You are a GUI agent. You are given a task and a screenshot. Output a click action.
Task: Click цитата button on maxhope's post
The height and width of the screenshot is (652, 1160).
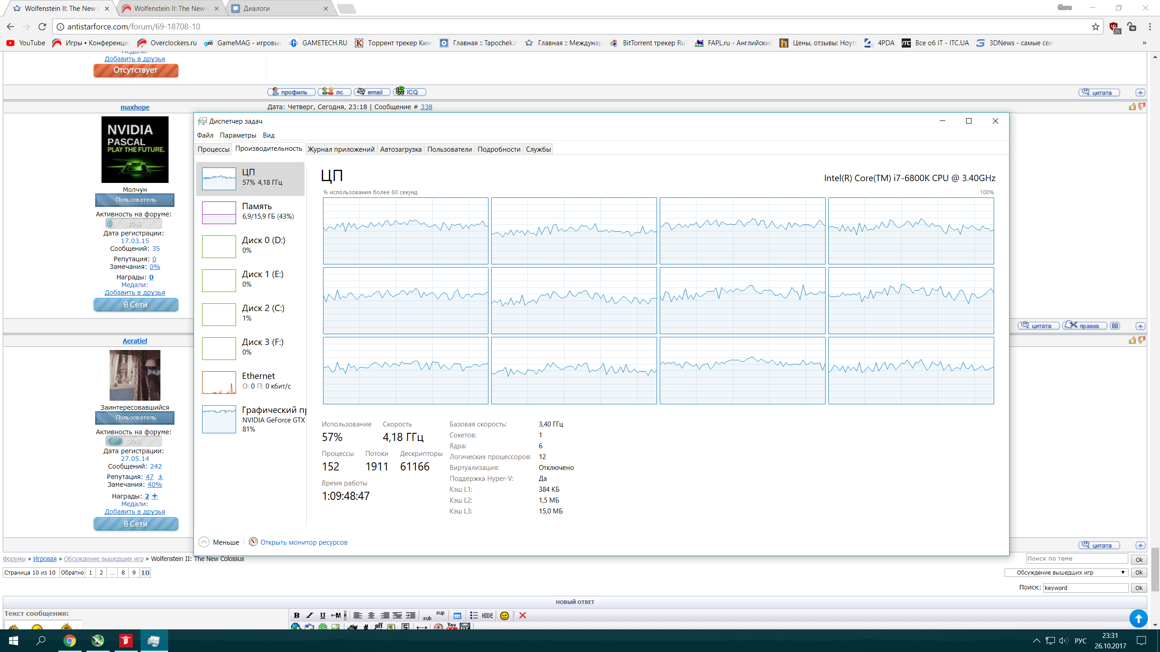point(1038,326)
